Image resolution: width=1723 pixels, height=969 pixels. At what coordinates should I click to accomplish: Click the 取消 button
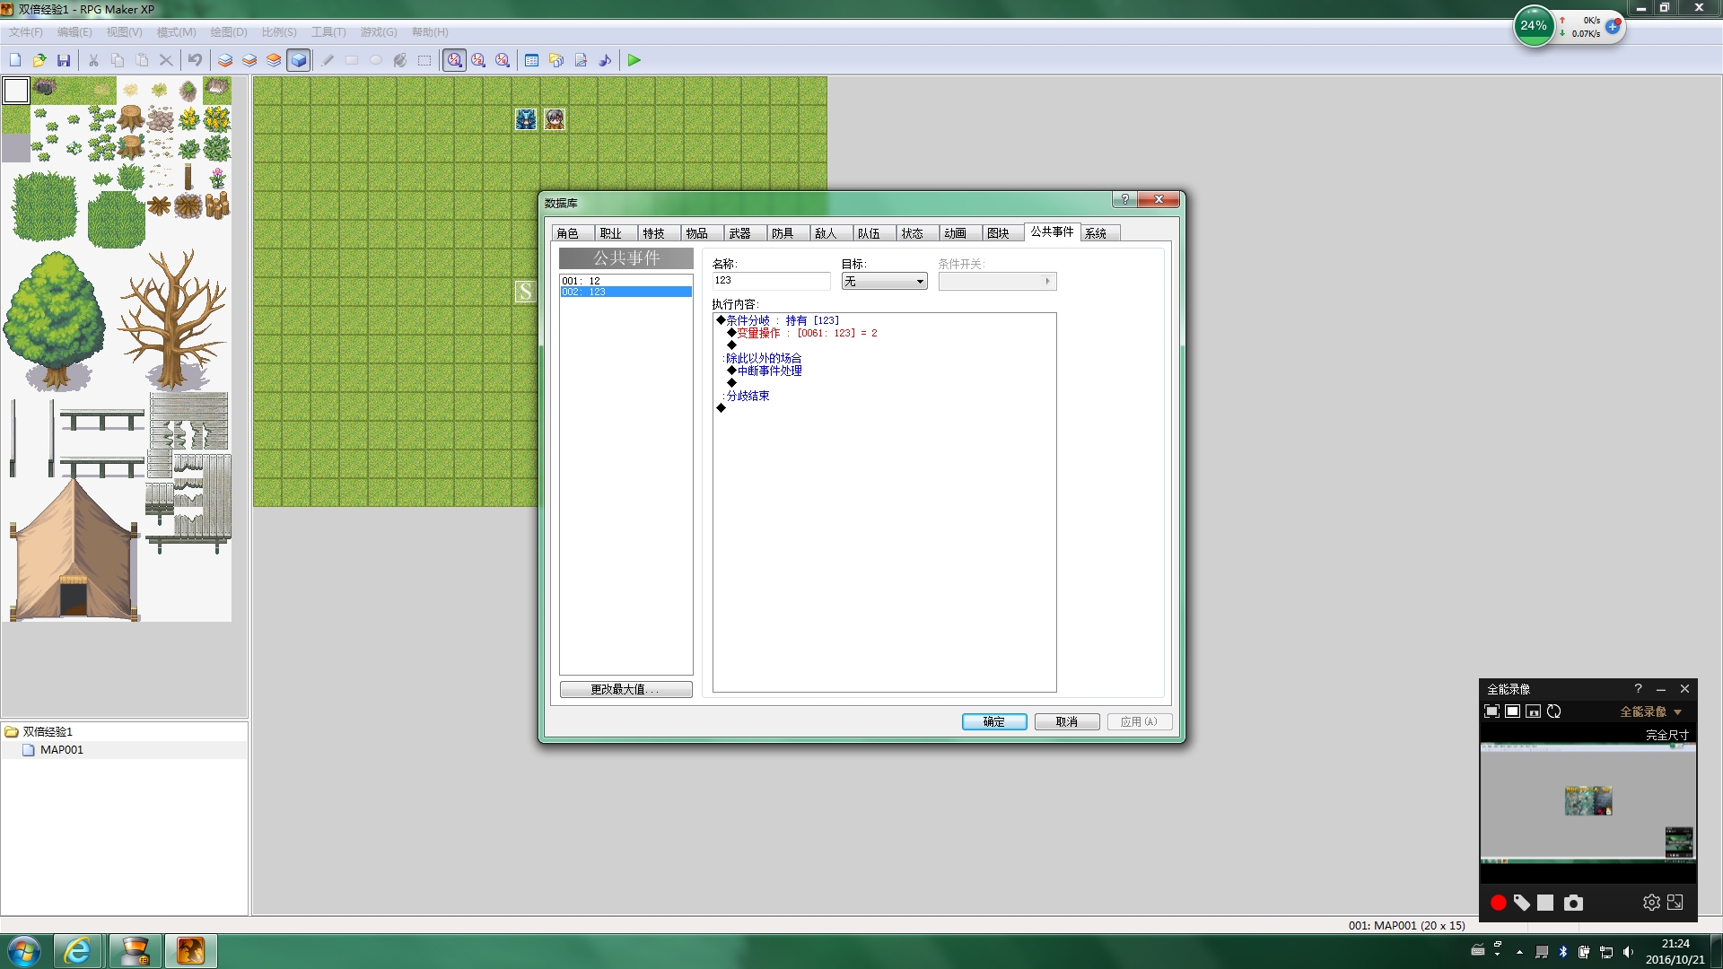tap(1067, 722)
